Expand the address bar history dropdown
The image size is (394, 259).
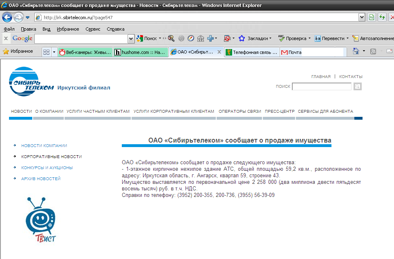(x=362, y=17)
